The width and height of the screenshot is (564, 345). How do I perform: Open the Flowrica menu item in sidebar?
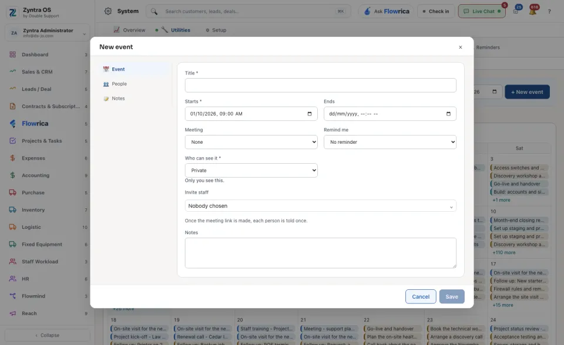(x=48, y=124)
